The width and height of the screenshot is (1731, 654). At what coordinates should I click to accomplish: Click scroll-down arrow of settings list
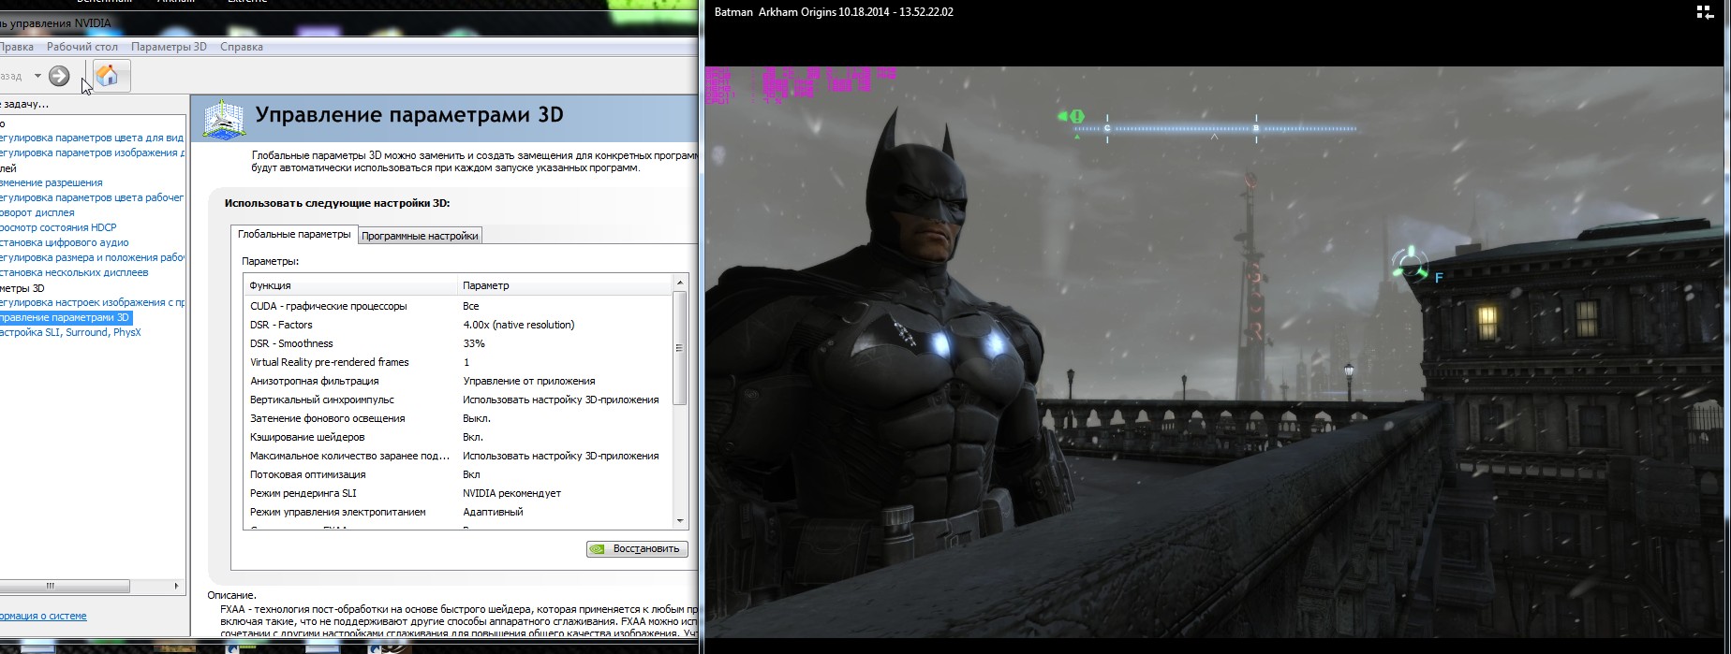pyautogui.click(x=680, y=521)
